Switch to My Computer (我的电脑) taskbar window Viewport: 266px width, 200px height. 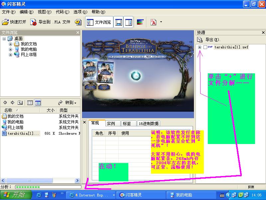191,195
